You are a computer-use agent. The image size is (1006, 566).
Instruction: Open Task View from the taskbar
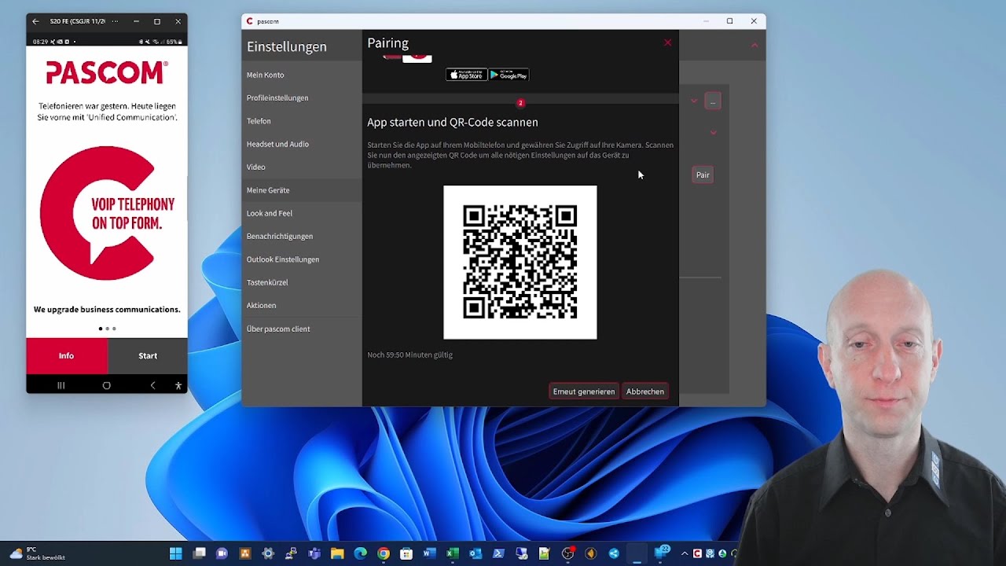click(x=200, y=553)
